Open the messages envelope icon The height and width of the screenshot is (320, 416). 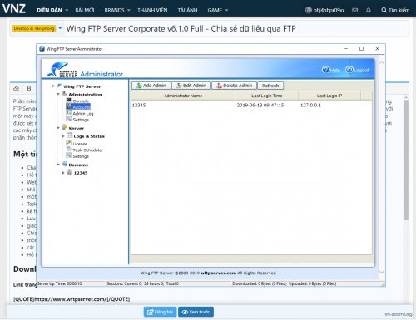pos(354,10)
